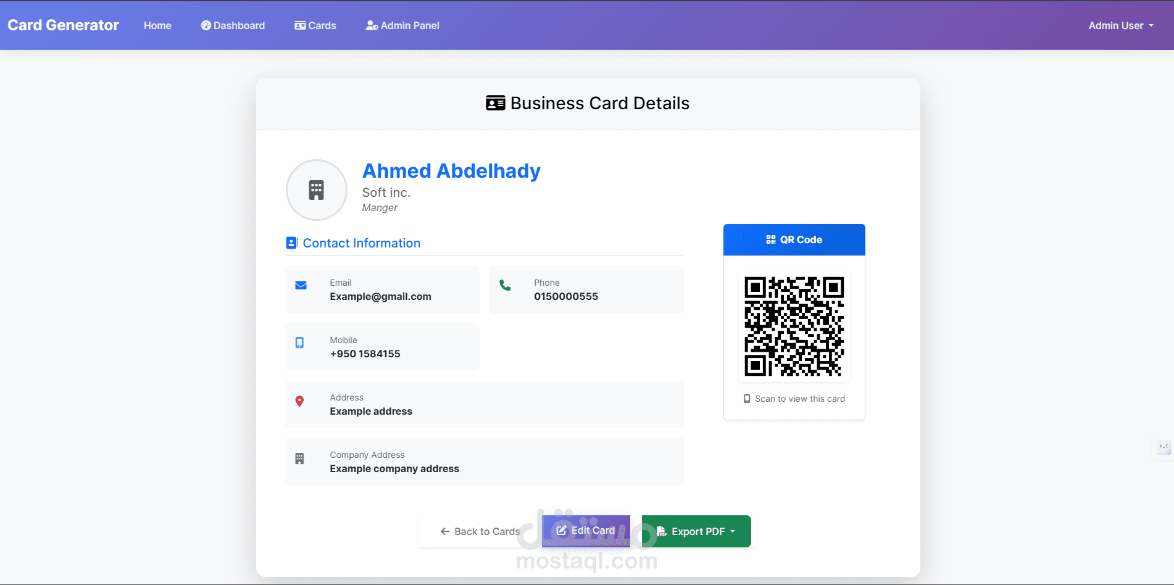Click the ID card icon beside Business Card Details
The width and height of the screenshot is (1174, 585).
pos(496,103)
